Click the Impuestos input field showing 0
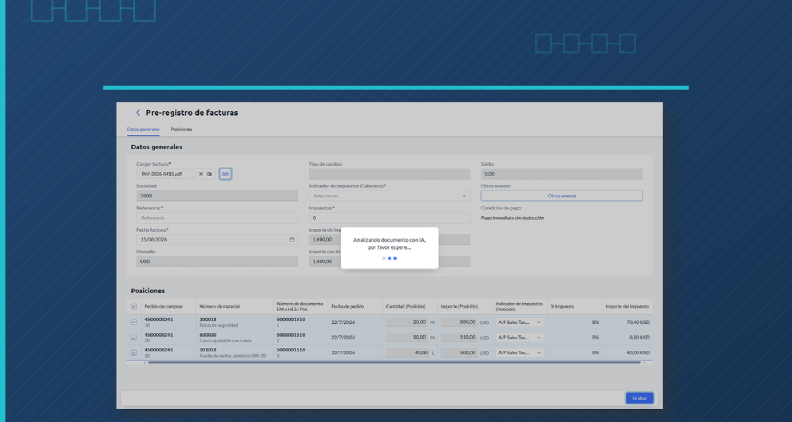This screenshot has width=792, height=422. click(390, 218)
